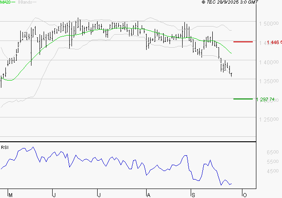The image size is (282, 198).
Task: Click the 1 250 price axis label
Action: (269, 119)
